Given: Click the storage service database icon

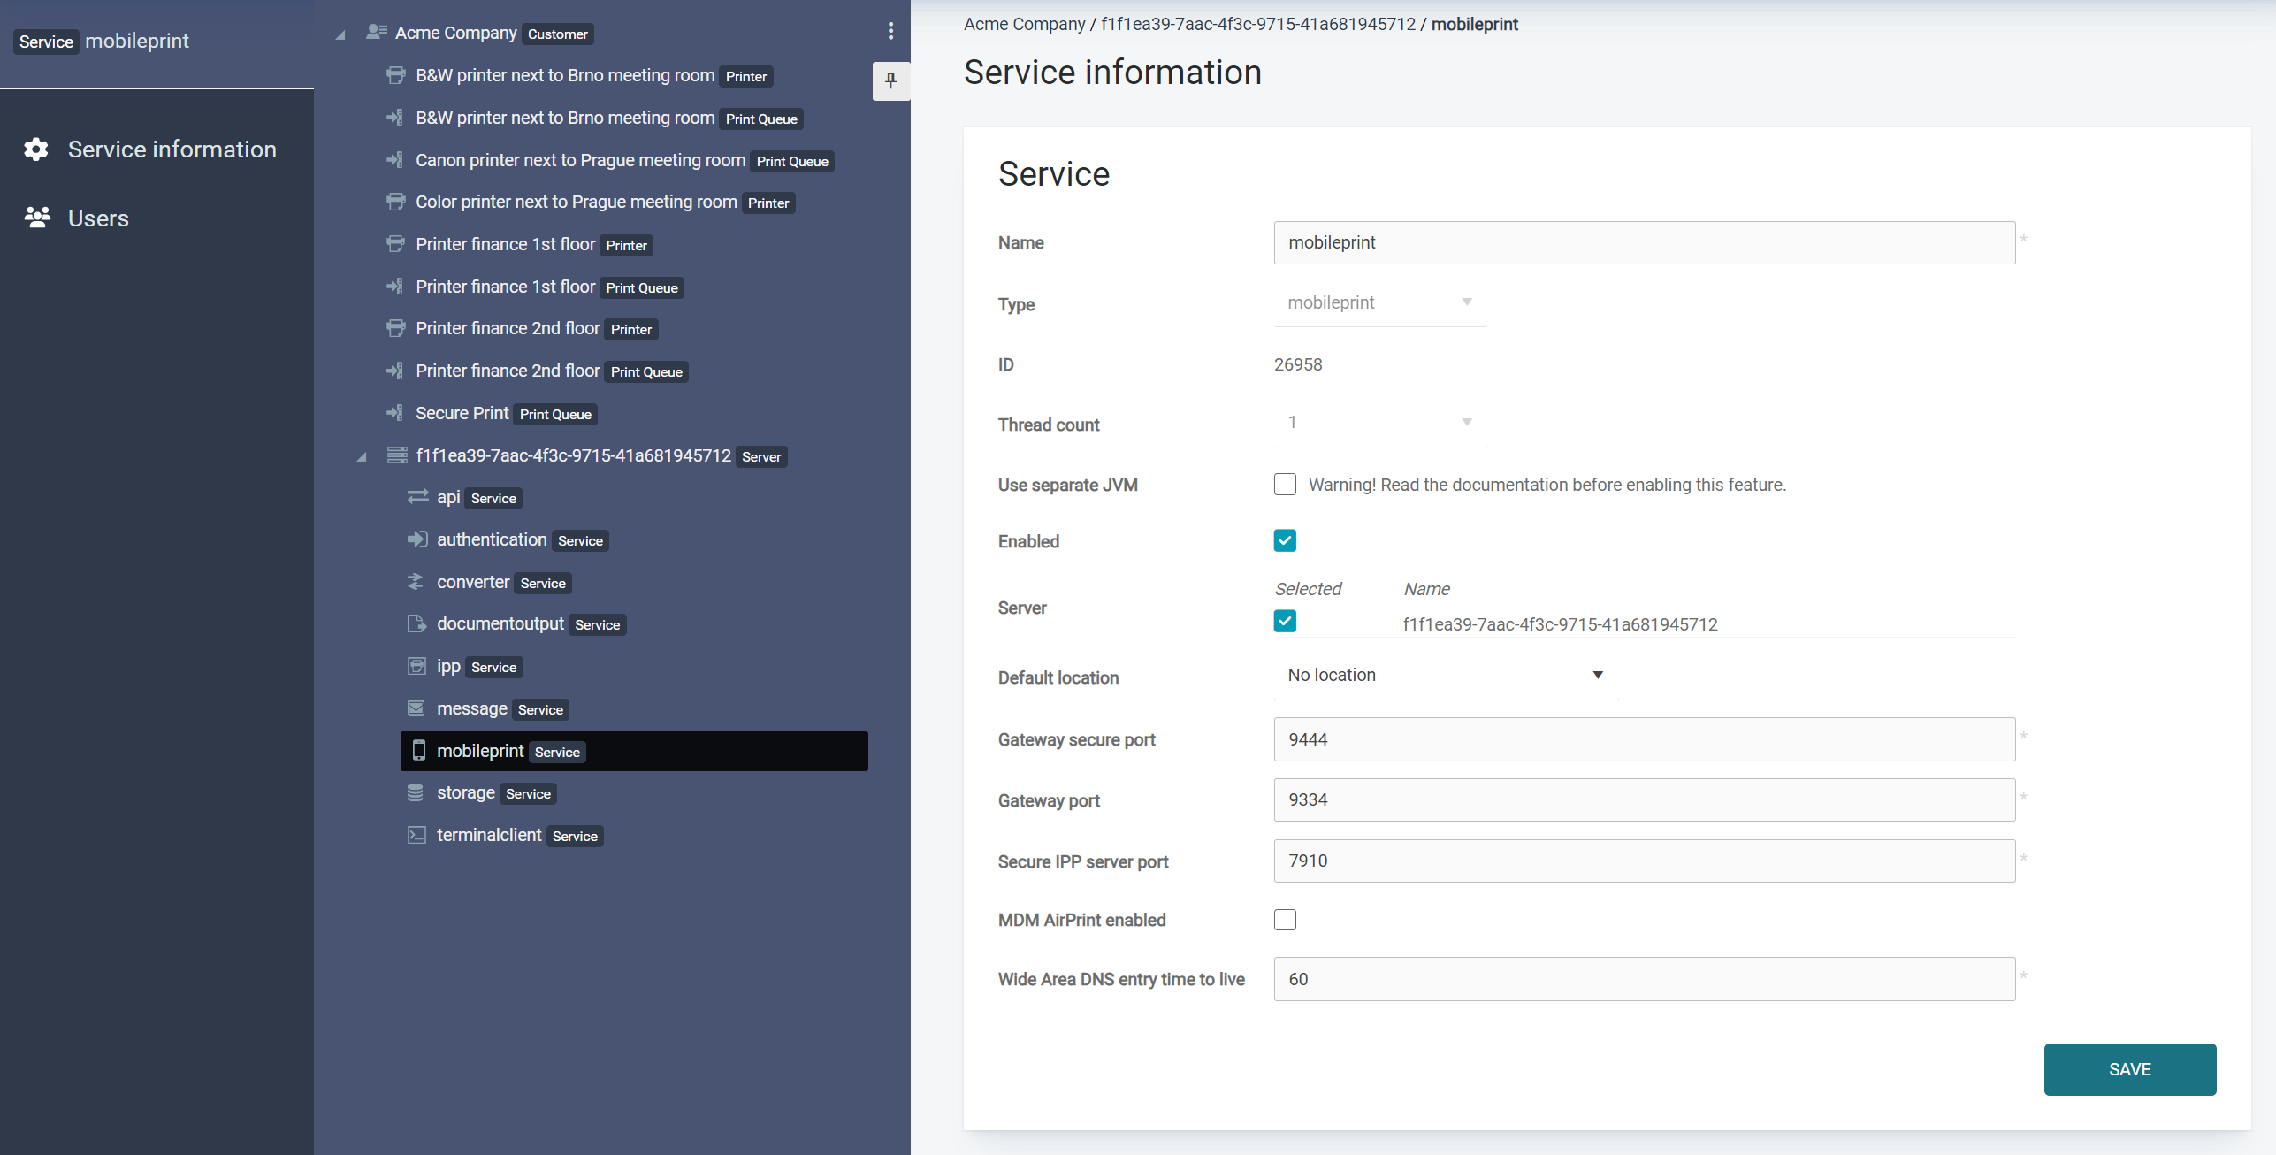Looking at the screenshot, I should pos(416,793).
